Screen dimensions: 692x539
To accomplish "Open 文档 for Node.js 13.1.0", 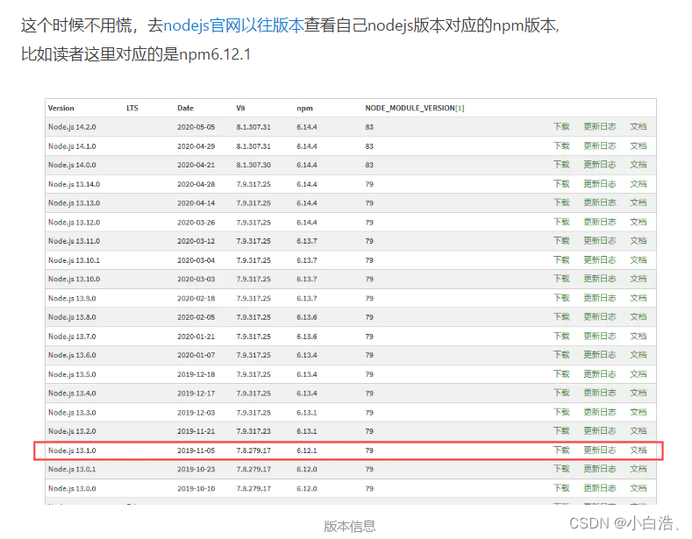I will 638,450.
